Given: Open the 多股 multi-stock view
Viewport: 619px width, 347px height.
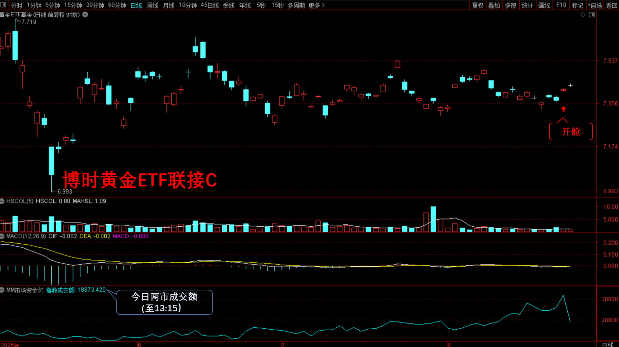Looking at the screenshot, I should [x=510, y=5].
